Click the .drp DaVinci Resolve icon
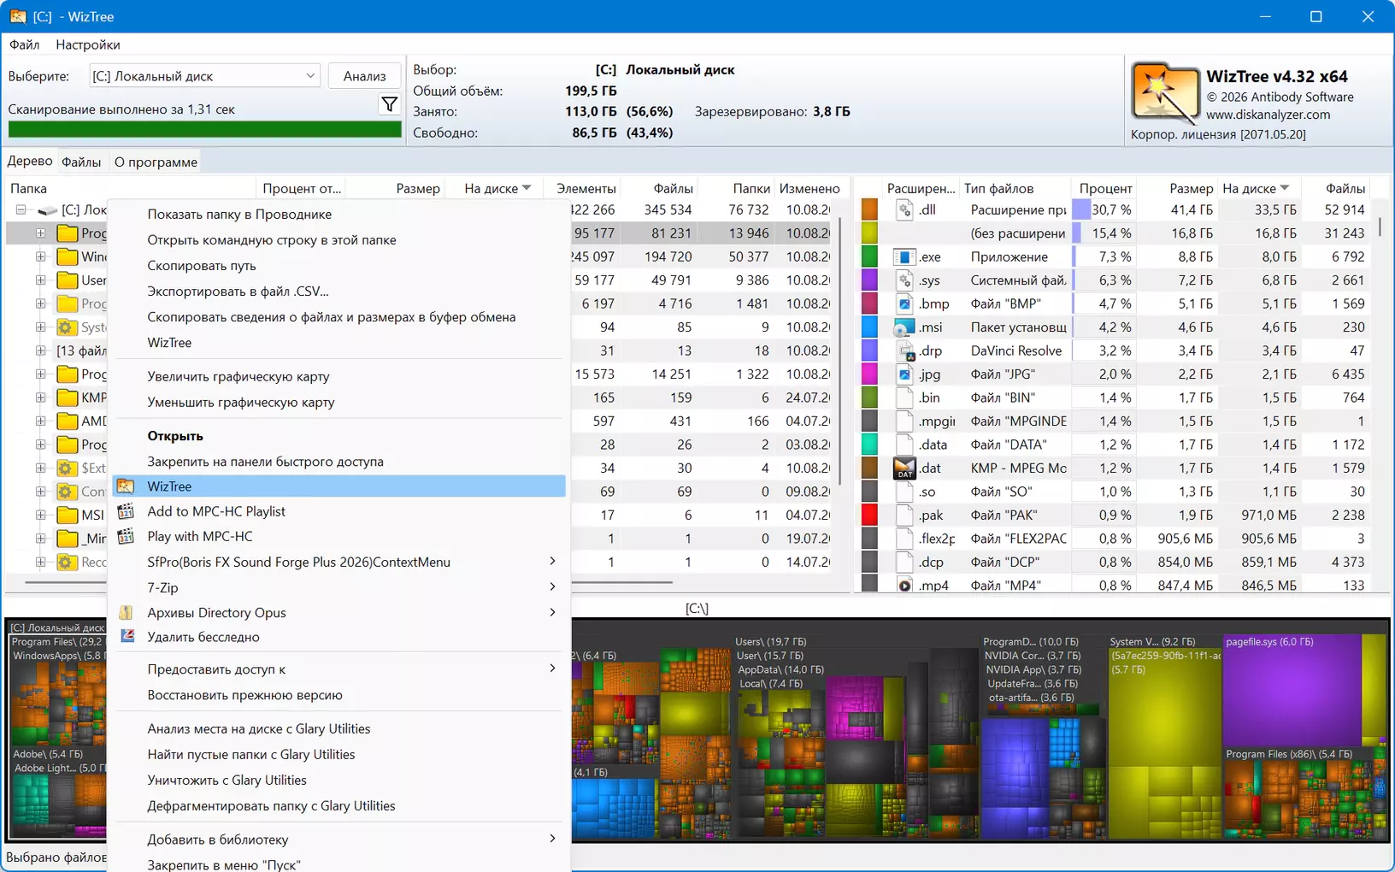The height and width of the screenshot is (872, 1395). pos(905,351)
